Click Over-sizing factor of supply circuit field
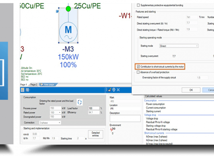 pos(202,78)
